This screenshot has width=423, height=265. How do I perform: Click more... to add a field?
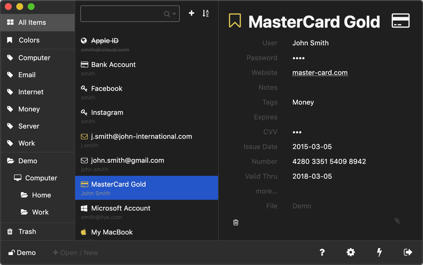[266, 191]
